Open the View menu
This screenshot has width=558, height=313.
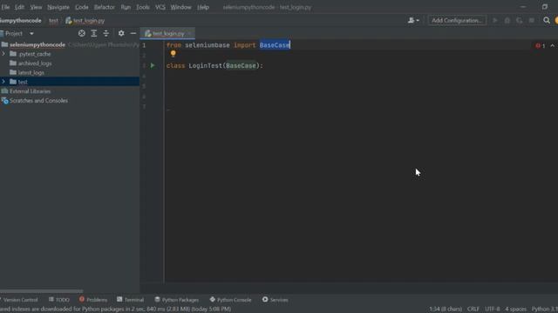click(36, 7)
